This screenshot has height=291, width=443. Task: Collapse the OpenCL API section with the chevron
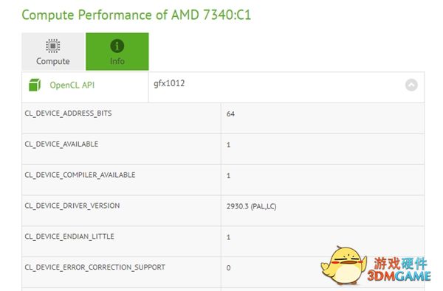(411, 85)
